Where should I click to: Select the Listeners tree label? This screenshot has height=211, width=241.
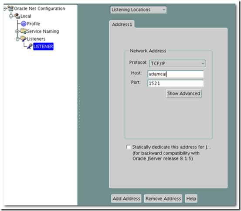36,39
